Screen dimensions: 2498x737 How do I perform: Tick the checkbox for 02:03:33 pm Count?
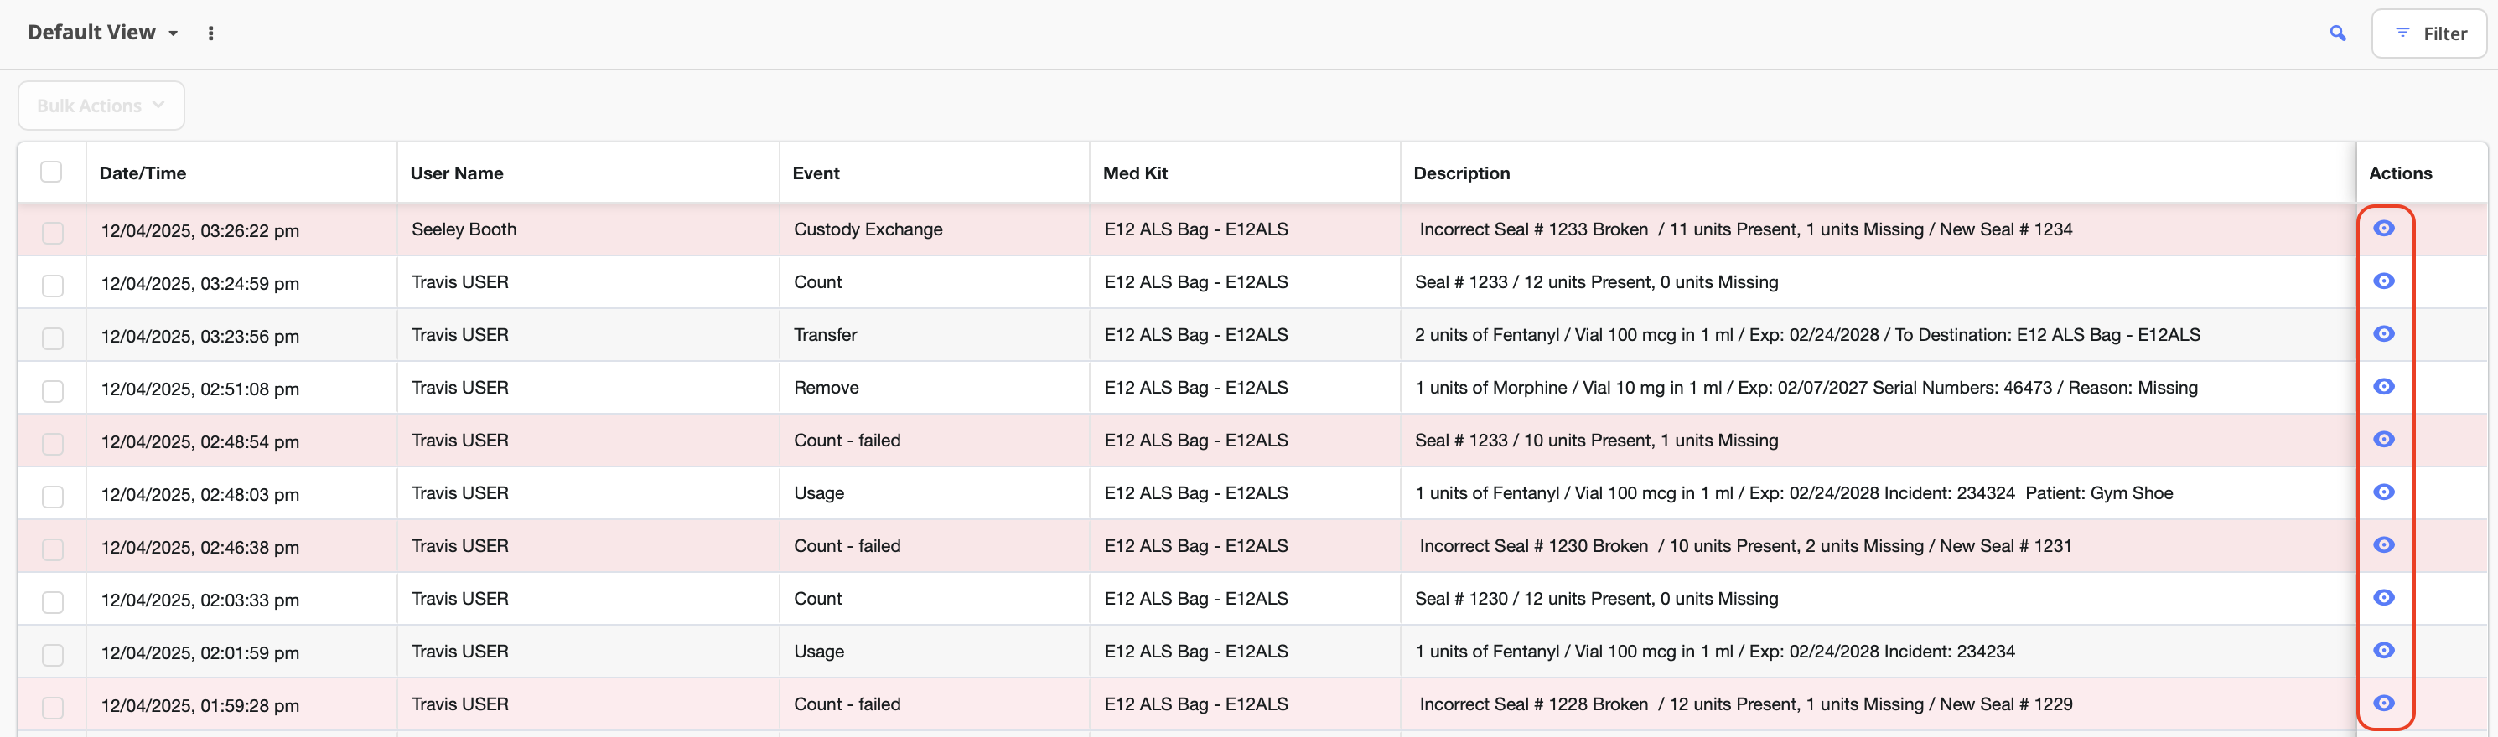point(52,602)
